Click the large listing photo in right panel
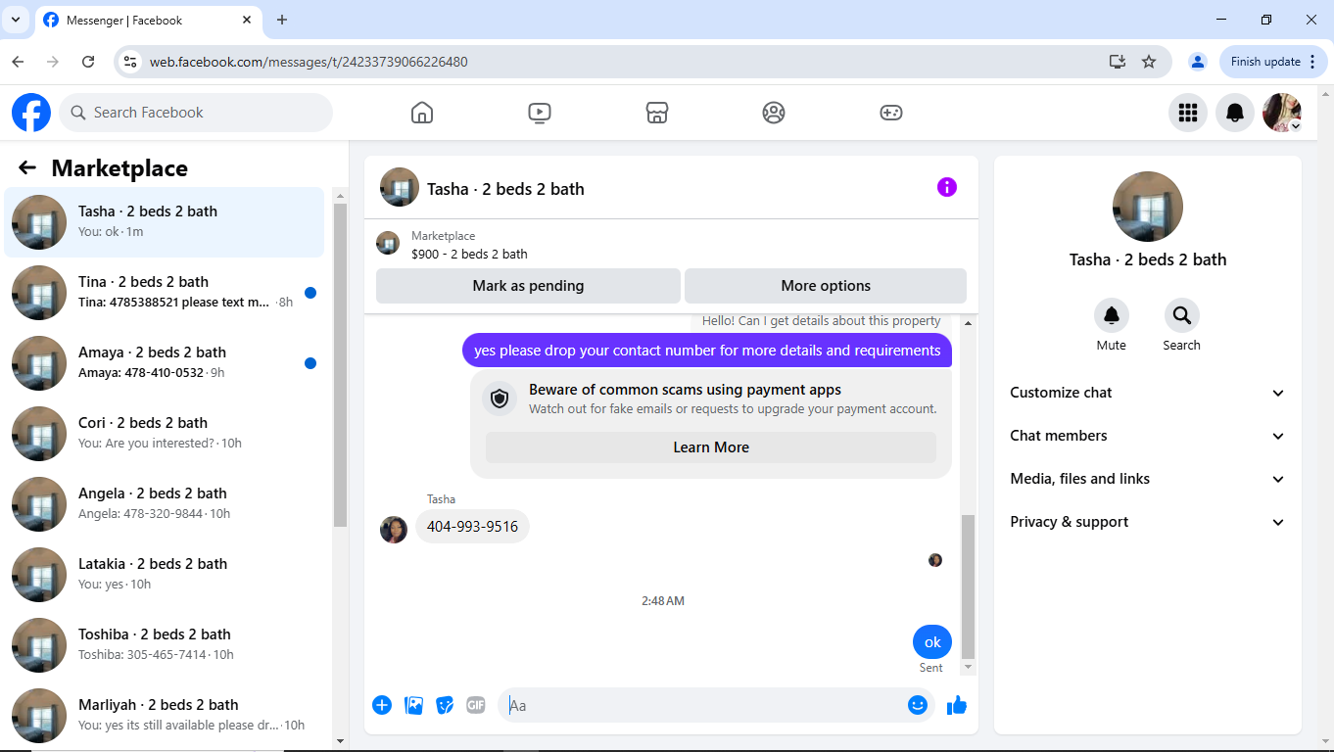Image resolution: width=1334 pixels, height=752 pixels. tap(1148, 207)
